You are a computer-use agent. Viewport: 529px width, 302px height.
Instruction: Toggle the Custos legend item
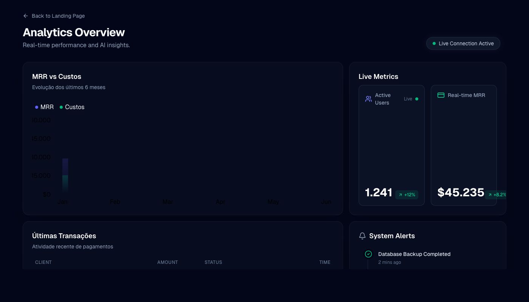pos(72,107)
